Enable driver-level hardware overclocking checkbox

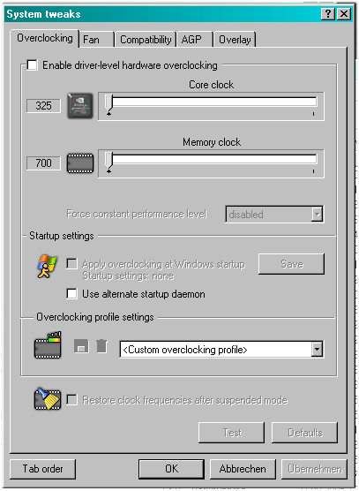[33, 65]
